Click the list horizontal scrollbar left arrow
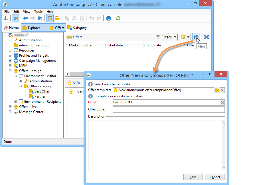 point(68,74)
